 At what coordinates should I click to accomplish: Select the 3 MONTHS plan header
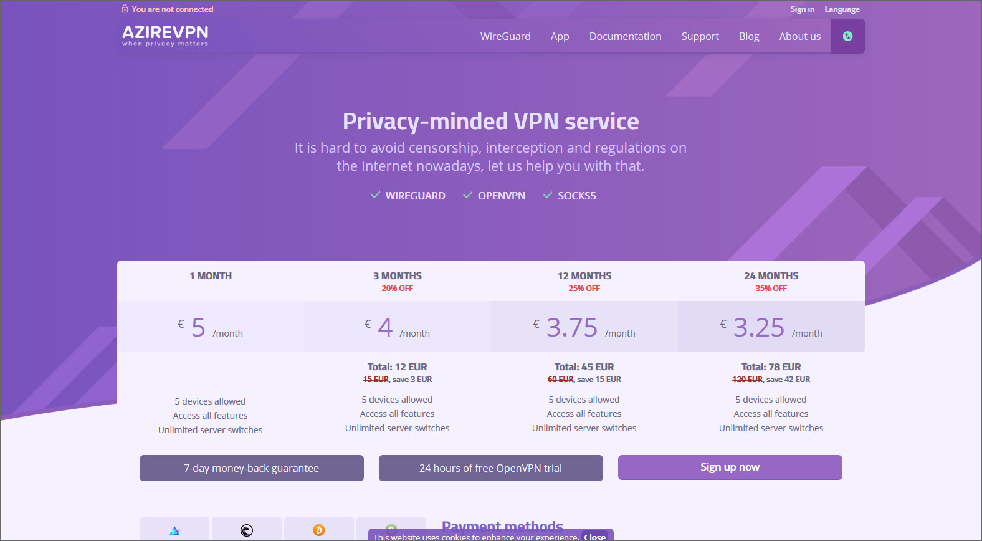398,275
